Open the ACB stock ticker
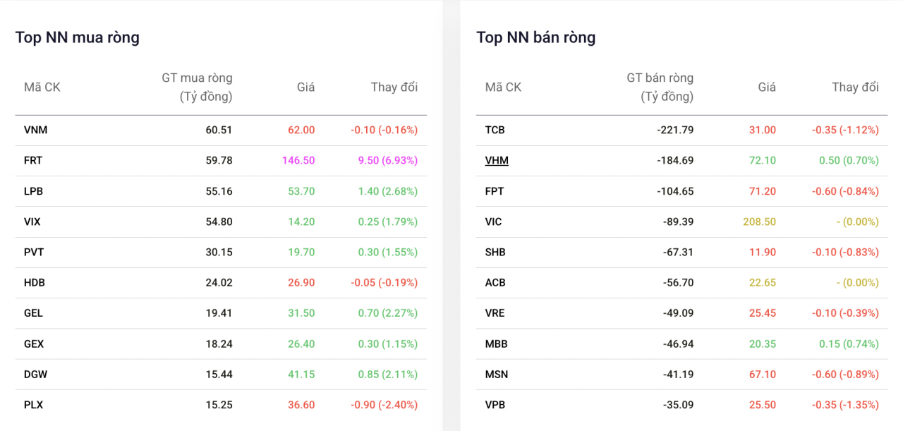Viewport: 903px width, 431px height. (495, 282)
